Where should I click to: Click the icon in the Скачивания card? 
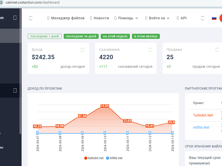point(150,50)
